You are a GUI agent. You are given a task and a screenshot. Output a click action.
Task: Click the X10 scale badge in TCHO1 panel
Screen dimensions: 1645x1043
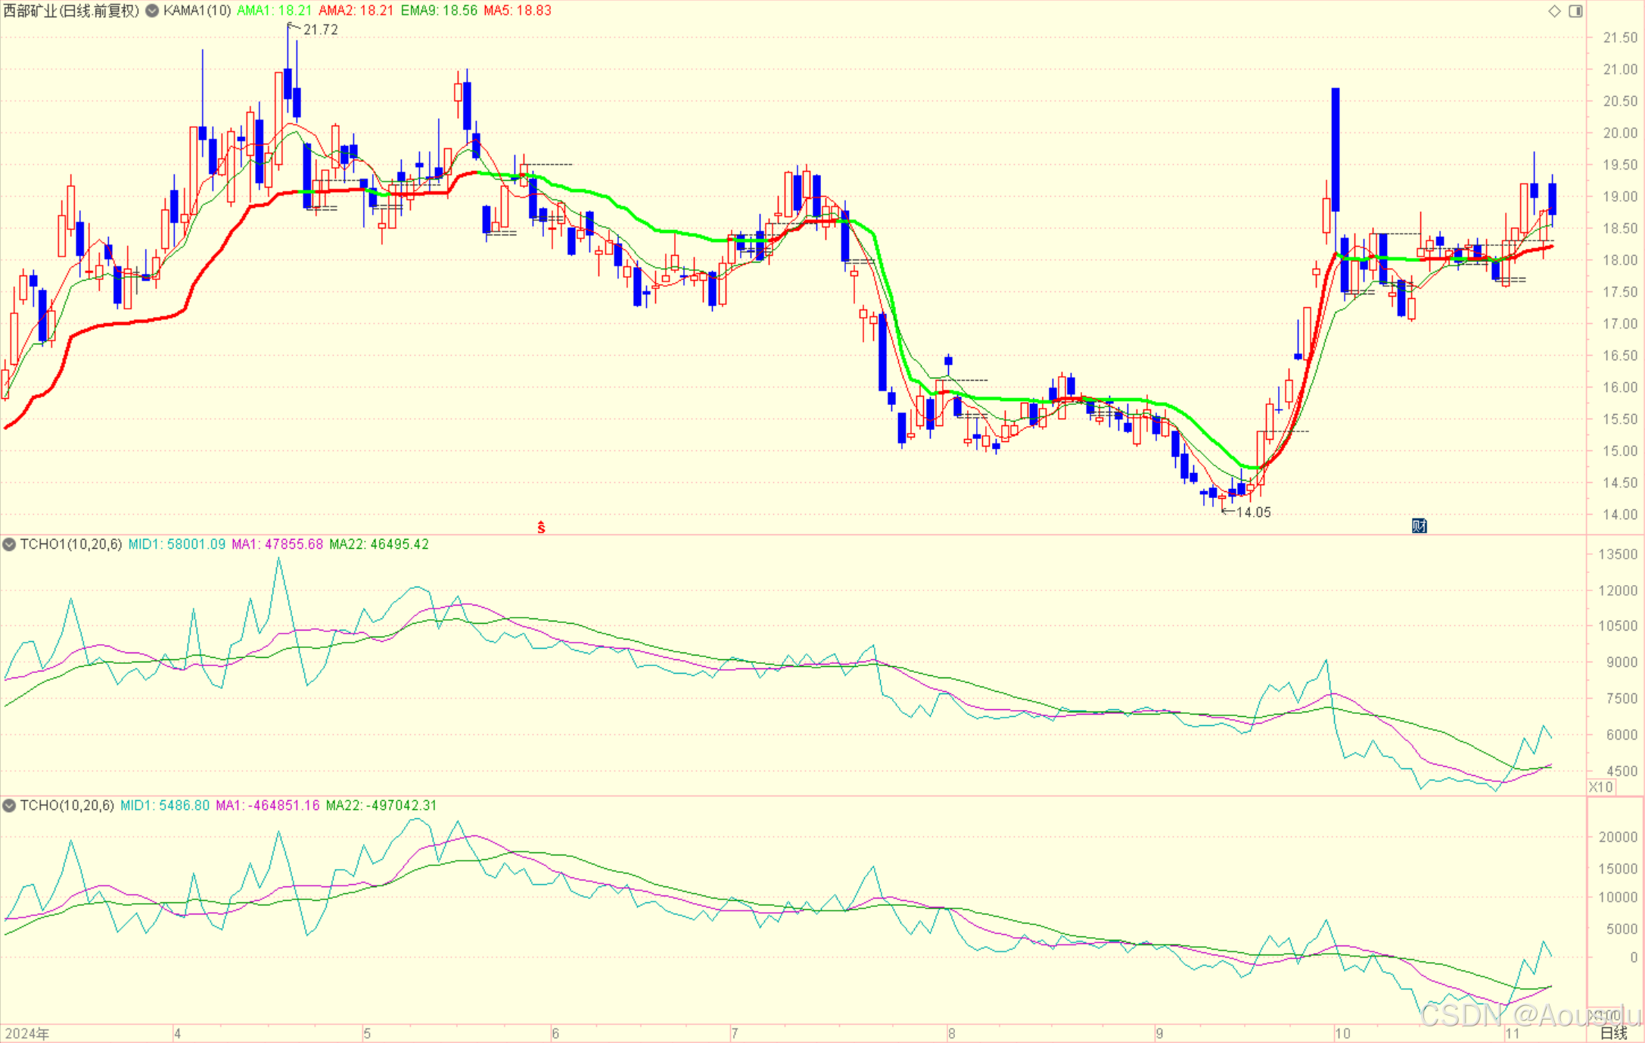[1600, 786]
